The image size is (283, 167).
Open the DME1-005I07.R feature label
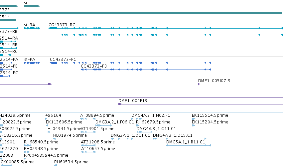pyautogui.click(x=214, y=81)
